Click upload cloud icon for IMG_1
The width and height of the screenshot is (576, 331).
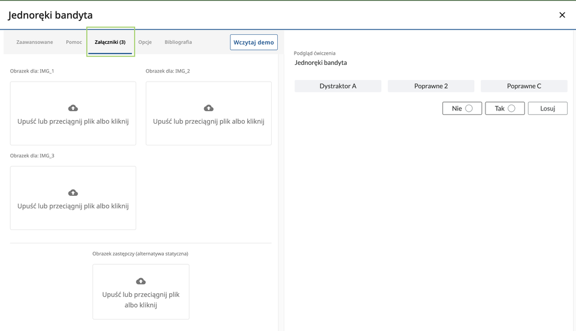(x=73, y=108)
